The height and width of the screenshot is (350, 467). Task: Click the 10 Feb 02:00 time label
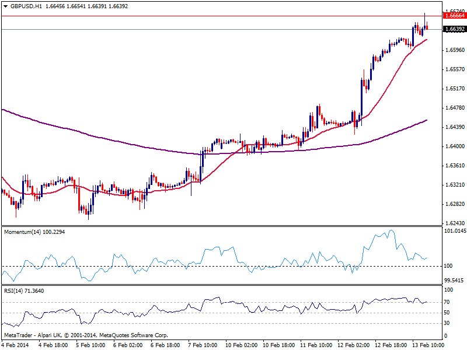point(242,345)
